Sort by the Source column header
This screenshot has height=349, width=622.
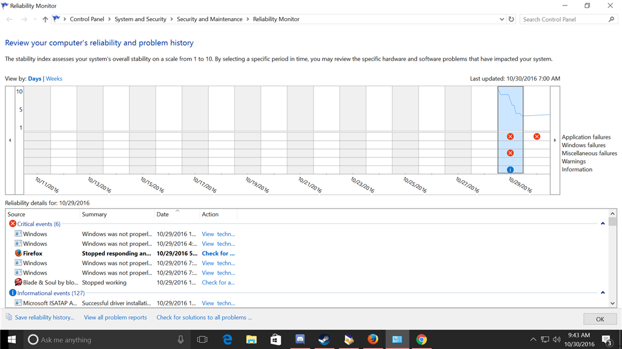[x=43, y=214]
